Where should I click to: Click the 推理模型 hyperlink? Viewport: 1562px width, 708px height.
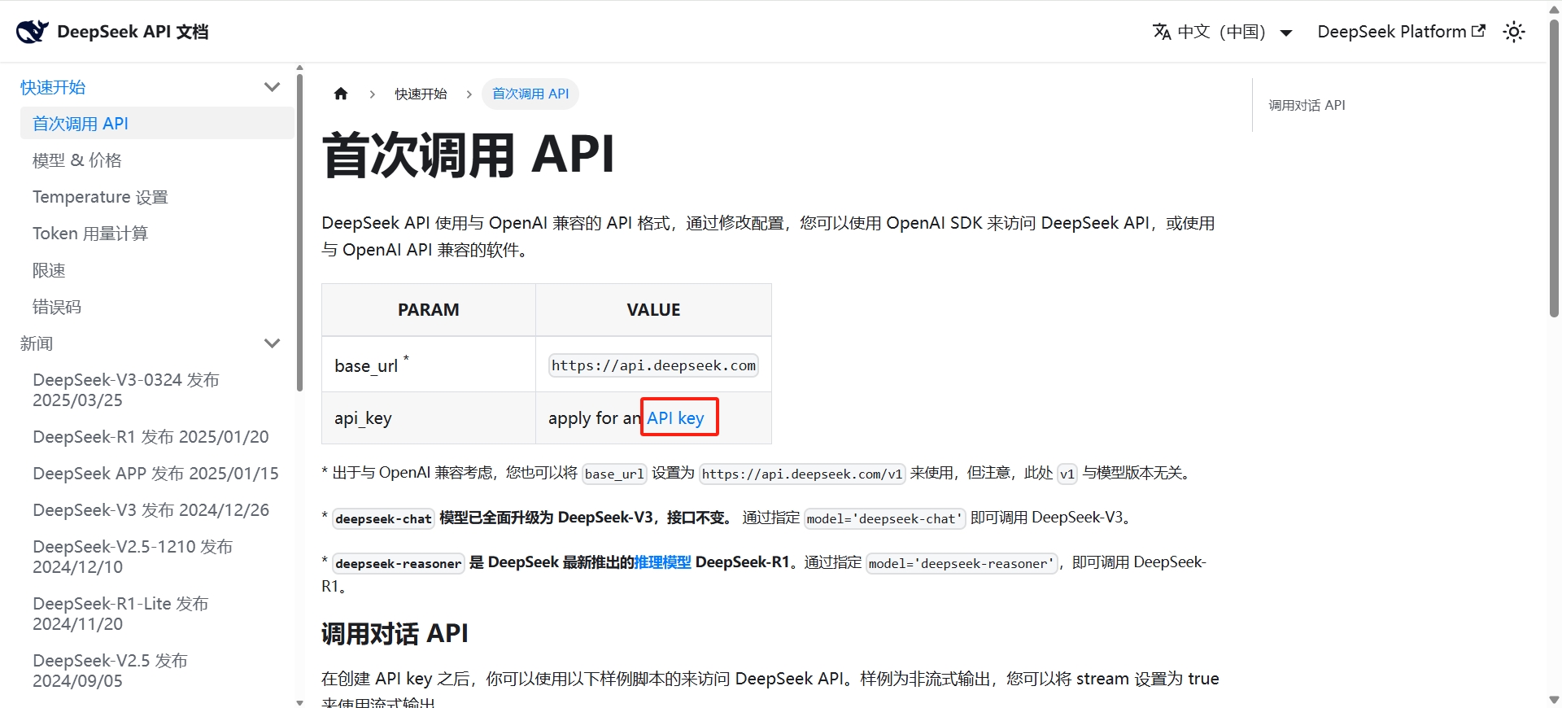coord(662,562)
